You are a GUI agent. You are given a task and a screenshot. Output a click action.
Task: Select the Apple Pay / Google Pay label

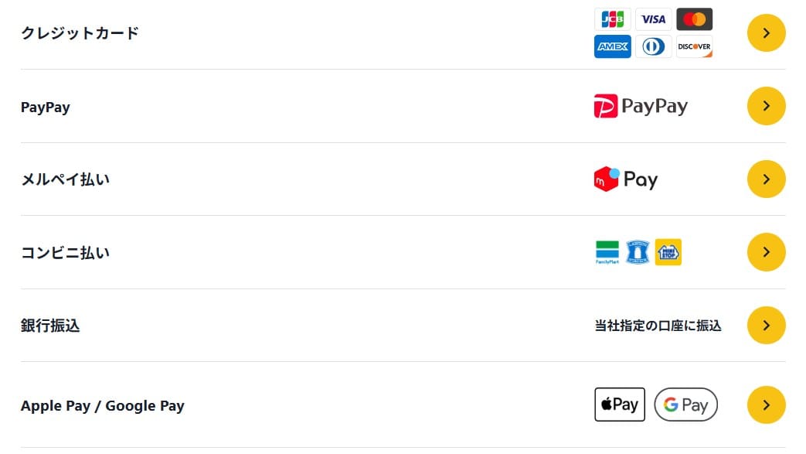tap(102, 405)
